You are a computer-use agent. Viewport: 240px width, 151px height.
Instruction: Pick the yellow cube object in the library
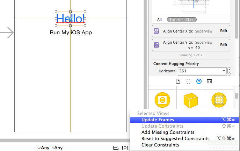point(191,100)
